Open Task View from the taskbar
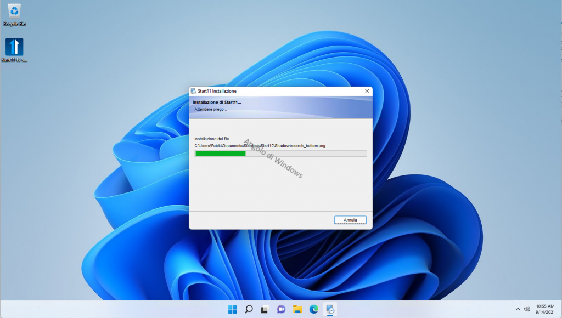Screen dimensions: 562x318 click(x=265, y=309)
